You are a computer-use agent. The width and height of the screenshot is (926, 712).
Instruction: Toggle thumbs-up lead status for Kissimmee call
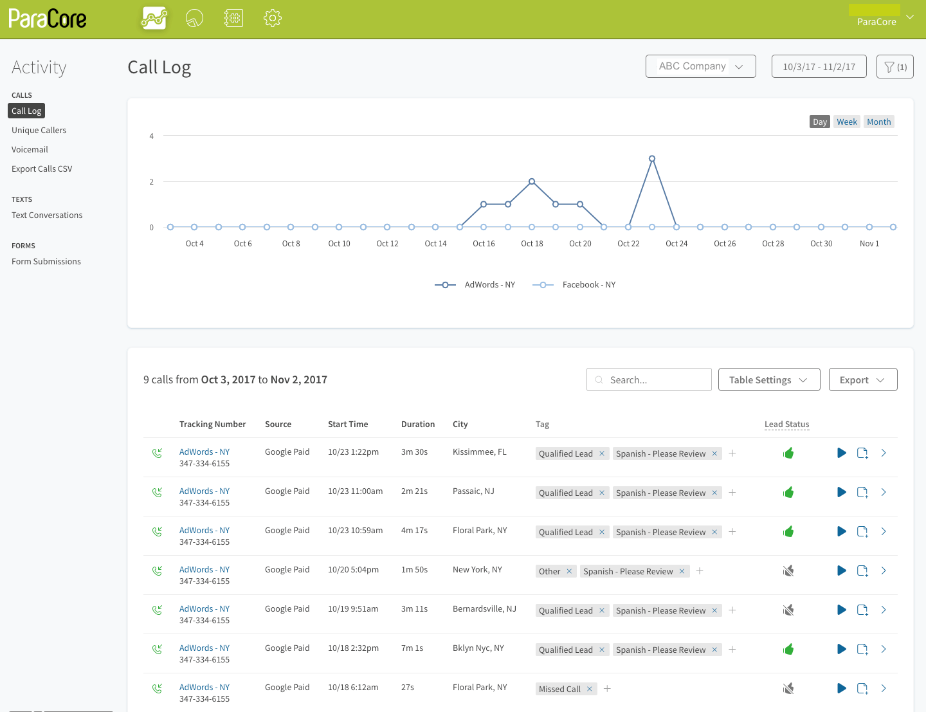(x=788, y=453)
